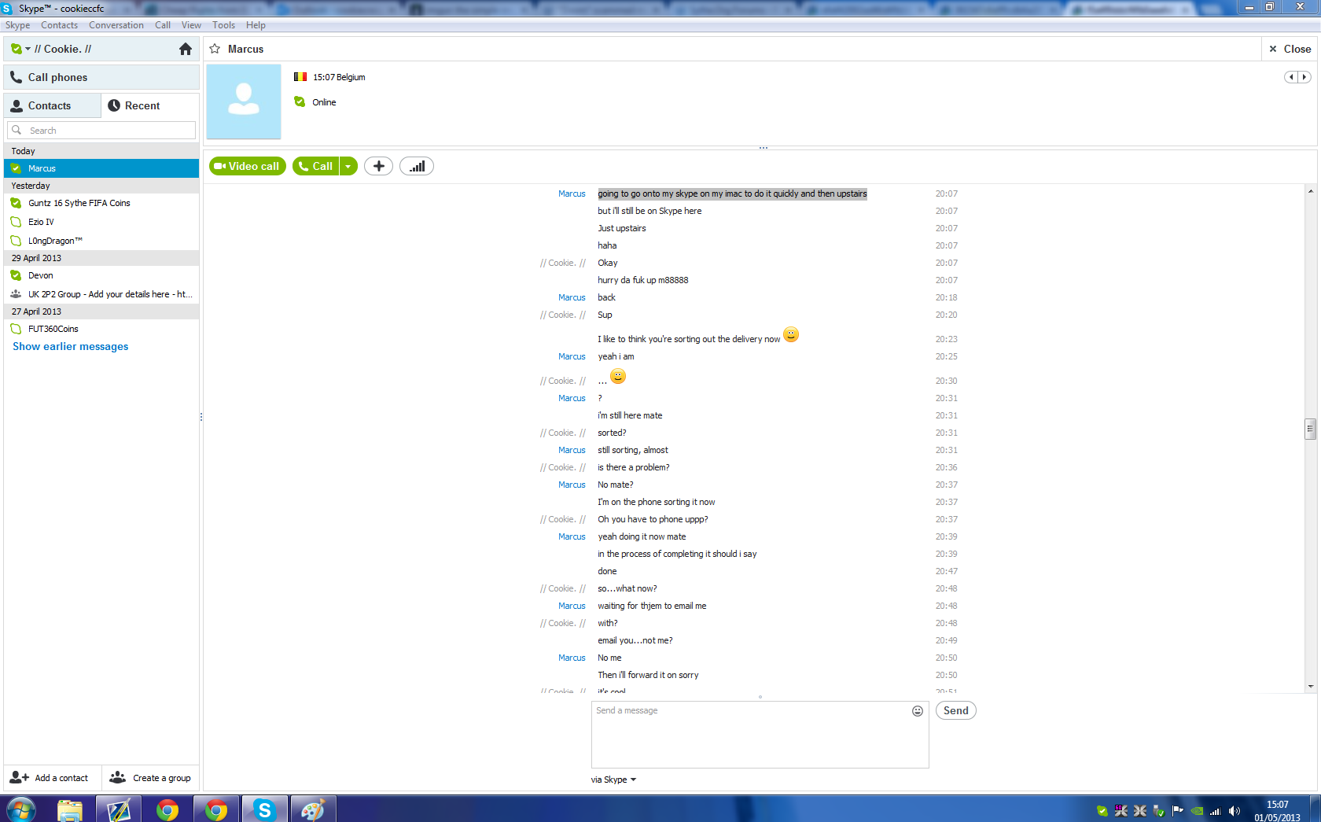The image size is (1321, 822).
Task: Click the green Call button
Action: [x=315, y=166]
